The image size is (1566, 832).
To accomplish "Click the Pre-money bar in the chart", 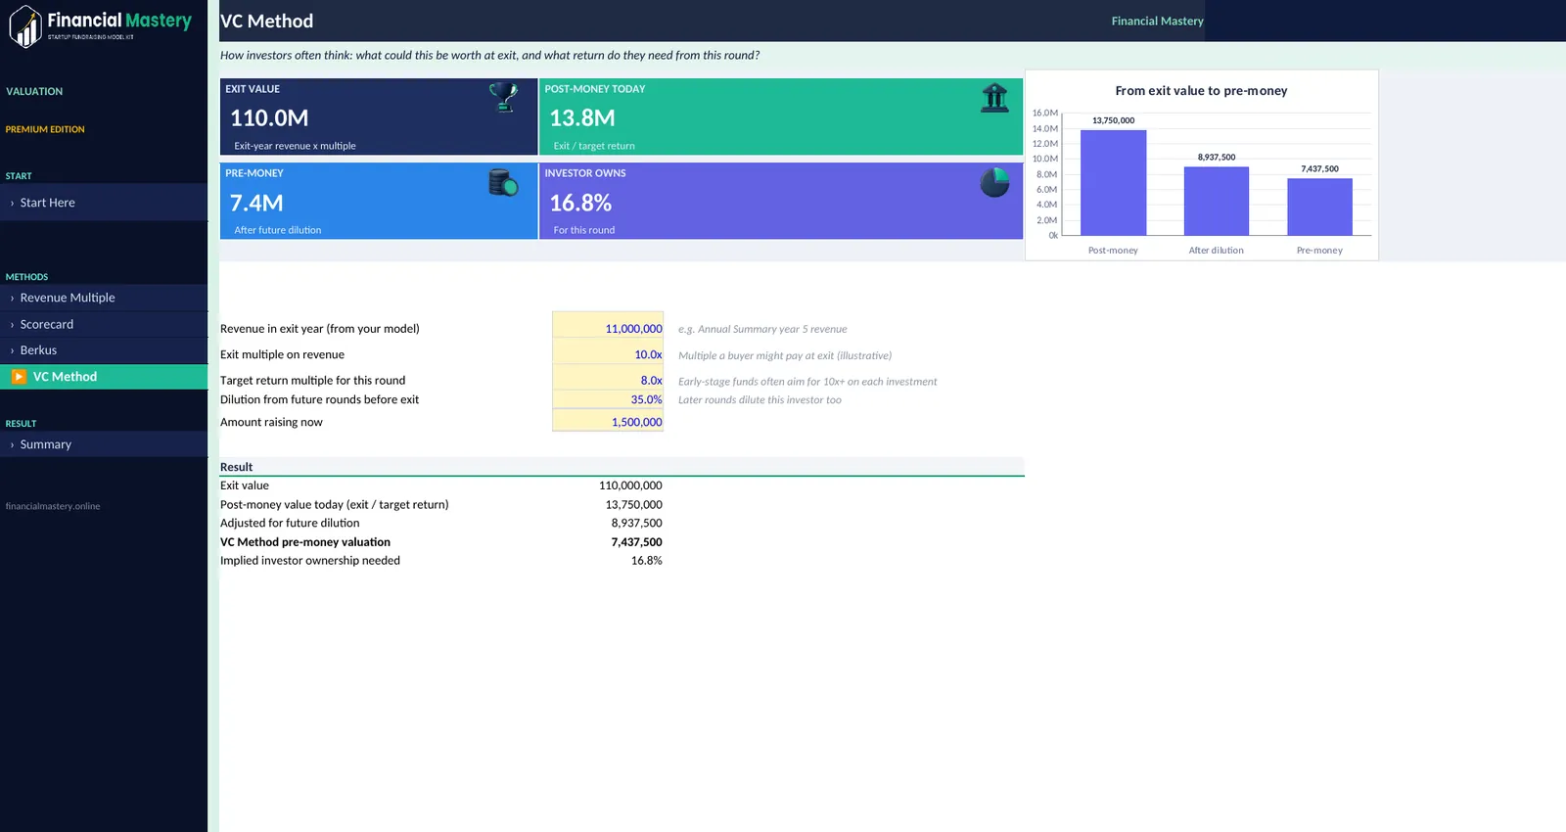I will point(1319,207).
